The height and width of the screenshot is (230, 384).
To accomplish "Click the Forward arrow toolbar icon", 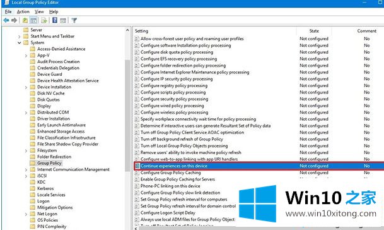I will point(14,20).
